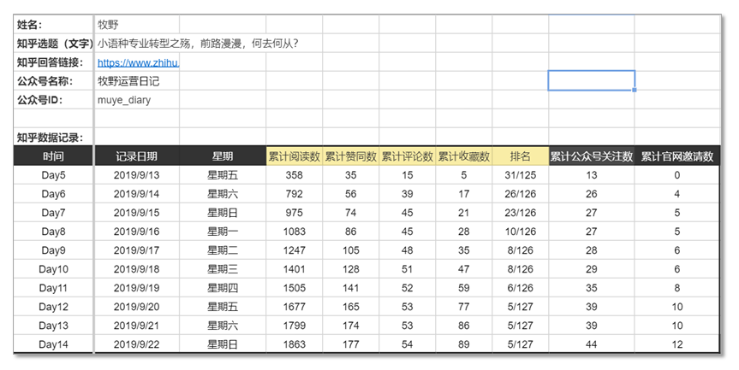Click the 记录日期 column header
739x370 pixels.
tap(137, 156)
